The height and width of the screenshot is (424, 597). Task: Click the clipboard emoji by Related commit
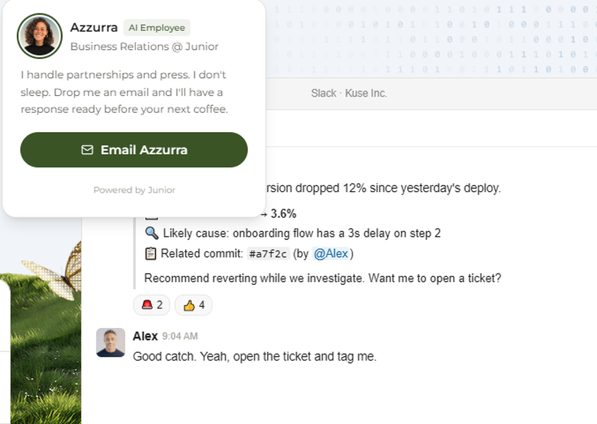tap(151, 254)
